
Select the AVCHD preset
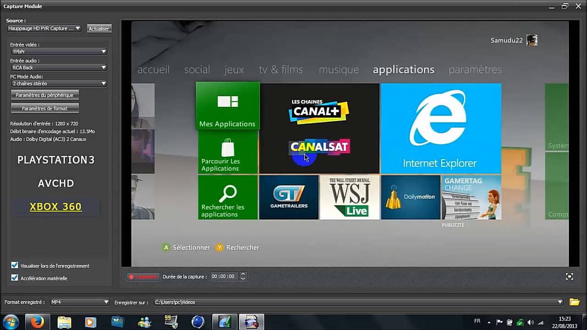56,183
